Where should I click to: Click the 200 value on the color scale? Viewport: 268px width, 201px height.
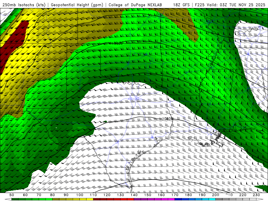215,195
